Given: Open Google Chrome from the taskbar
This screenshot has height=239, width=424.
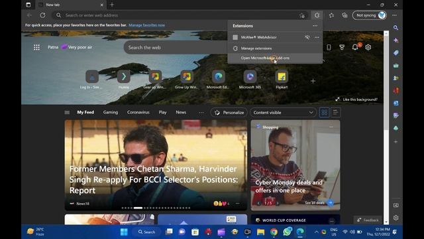Looking at the screenshot, I should (x=274, y=232).
